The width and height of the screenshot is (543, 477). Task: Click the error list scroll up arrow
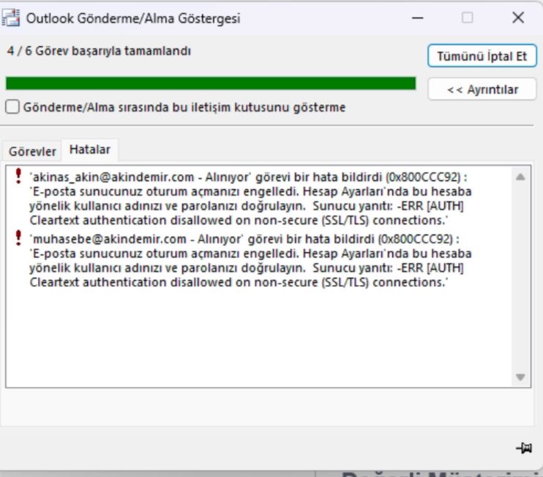[x=520, y=177]
